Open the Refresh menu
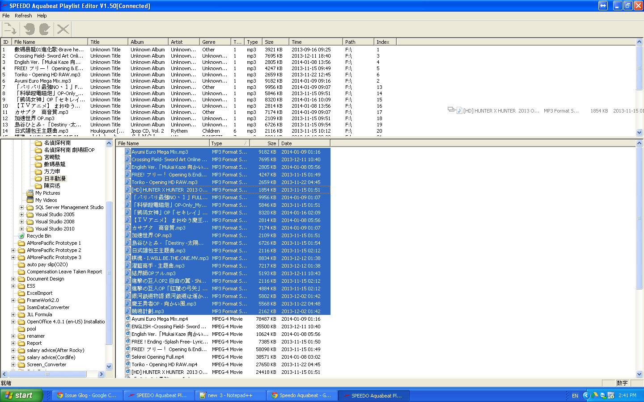The width and height of the screenshot is (644, 402). pyautogui.click(x=23, y=16)
